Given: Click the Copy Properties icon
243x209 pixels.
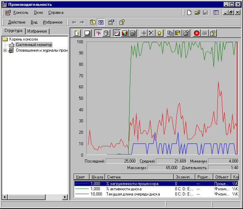Looking at the screenshot, I should pyautogui.click(x=170, y=33).
